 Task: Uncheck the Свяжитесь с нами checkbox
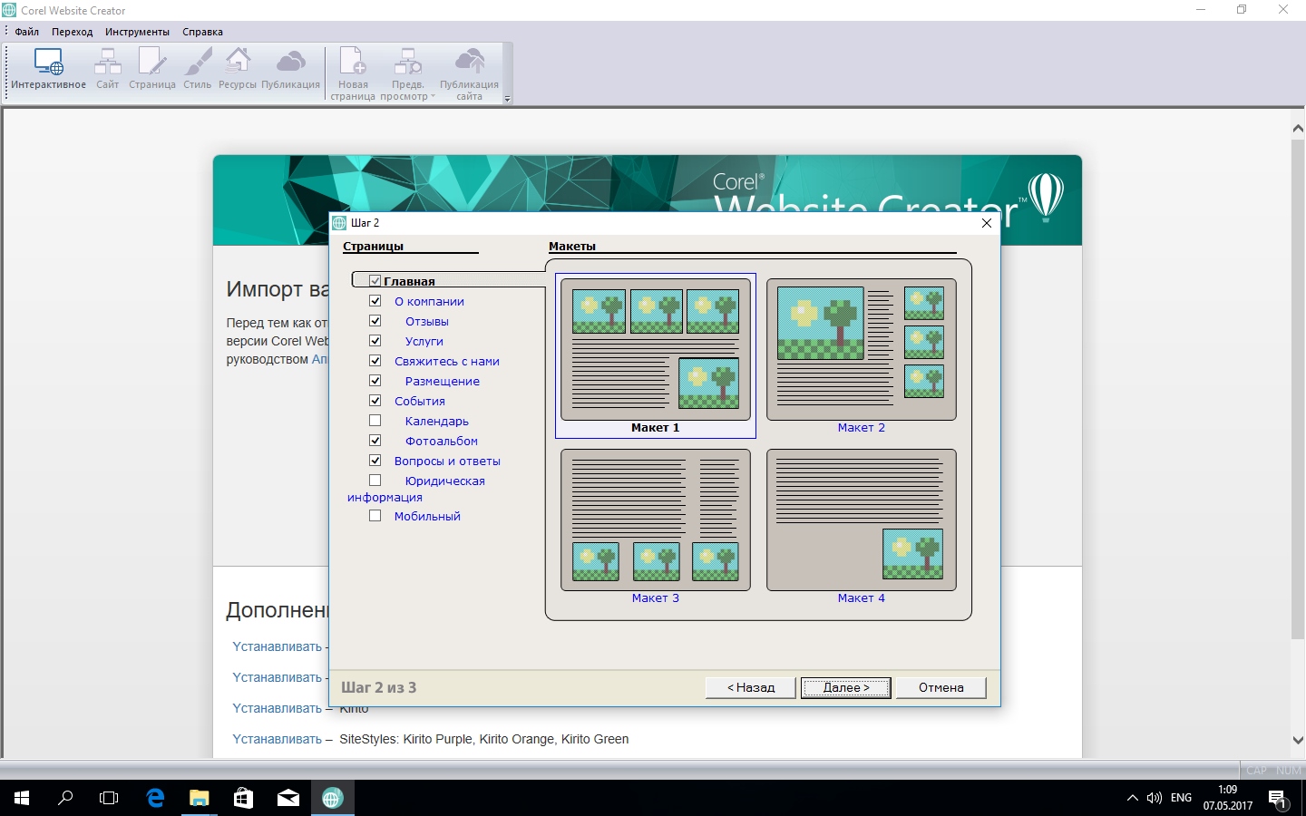pos(375,361)
